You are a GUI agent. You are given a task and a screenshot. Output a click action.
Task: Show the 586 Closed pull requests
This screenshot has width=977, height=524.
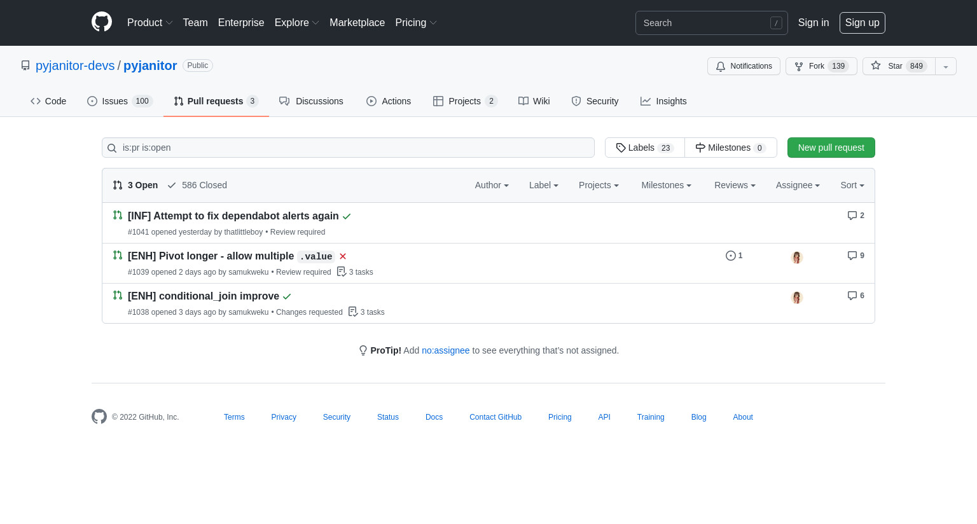(197, 185)
